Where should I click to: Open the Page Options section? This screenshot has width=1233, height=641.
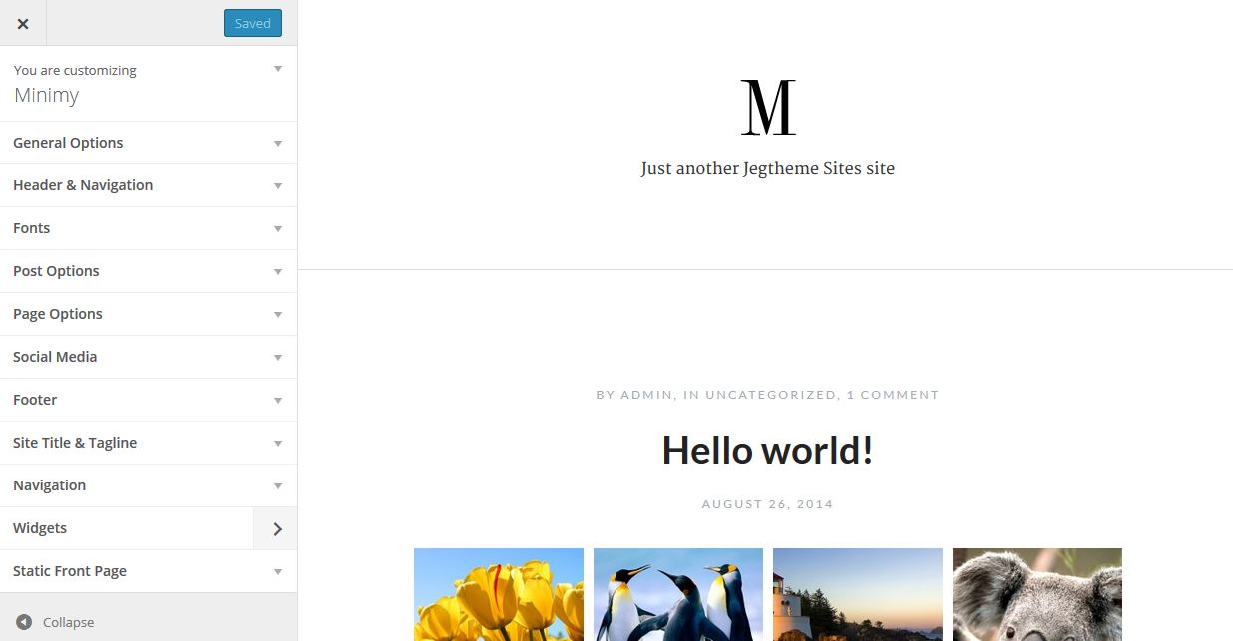click(x=149, y=314)
